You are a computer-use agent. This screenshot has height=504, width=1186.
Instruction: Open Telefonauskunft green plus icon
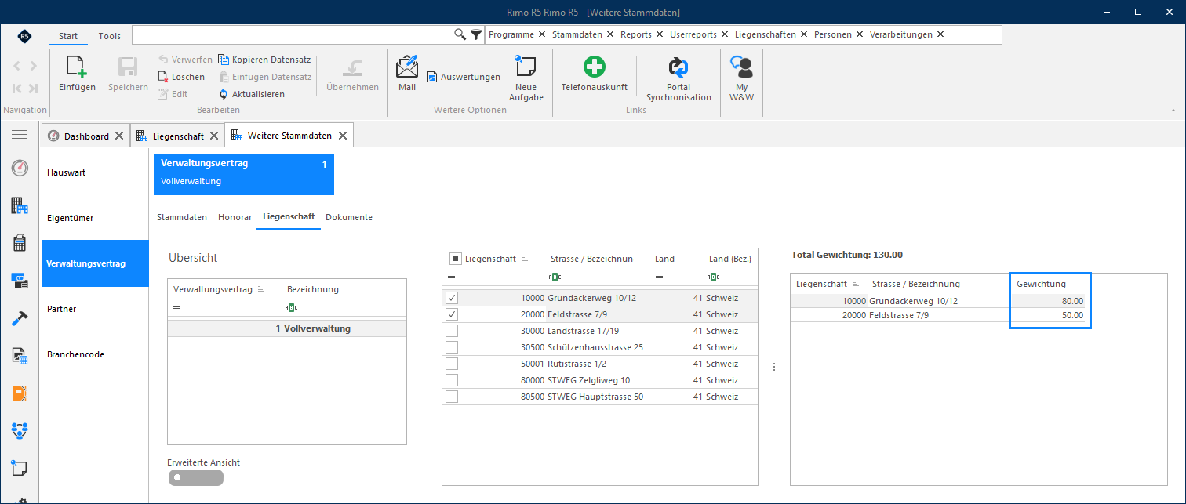click(x=595, y=67)
